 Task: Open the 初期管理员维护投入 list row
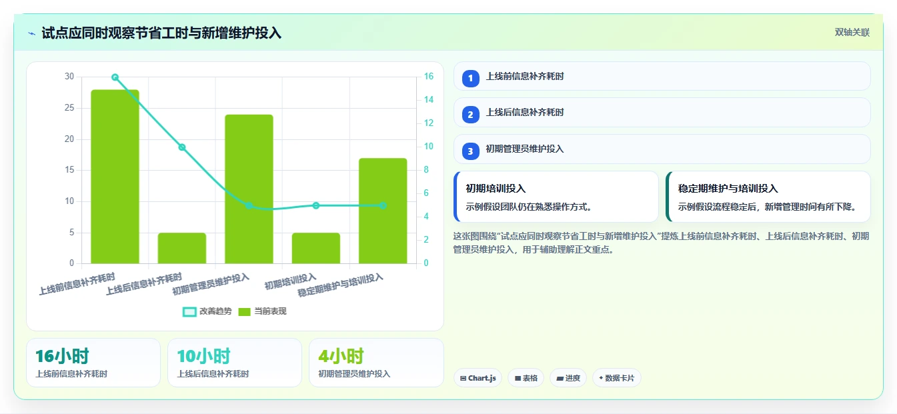pos(662,149)
